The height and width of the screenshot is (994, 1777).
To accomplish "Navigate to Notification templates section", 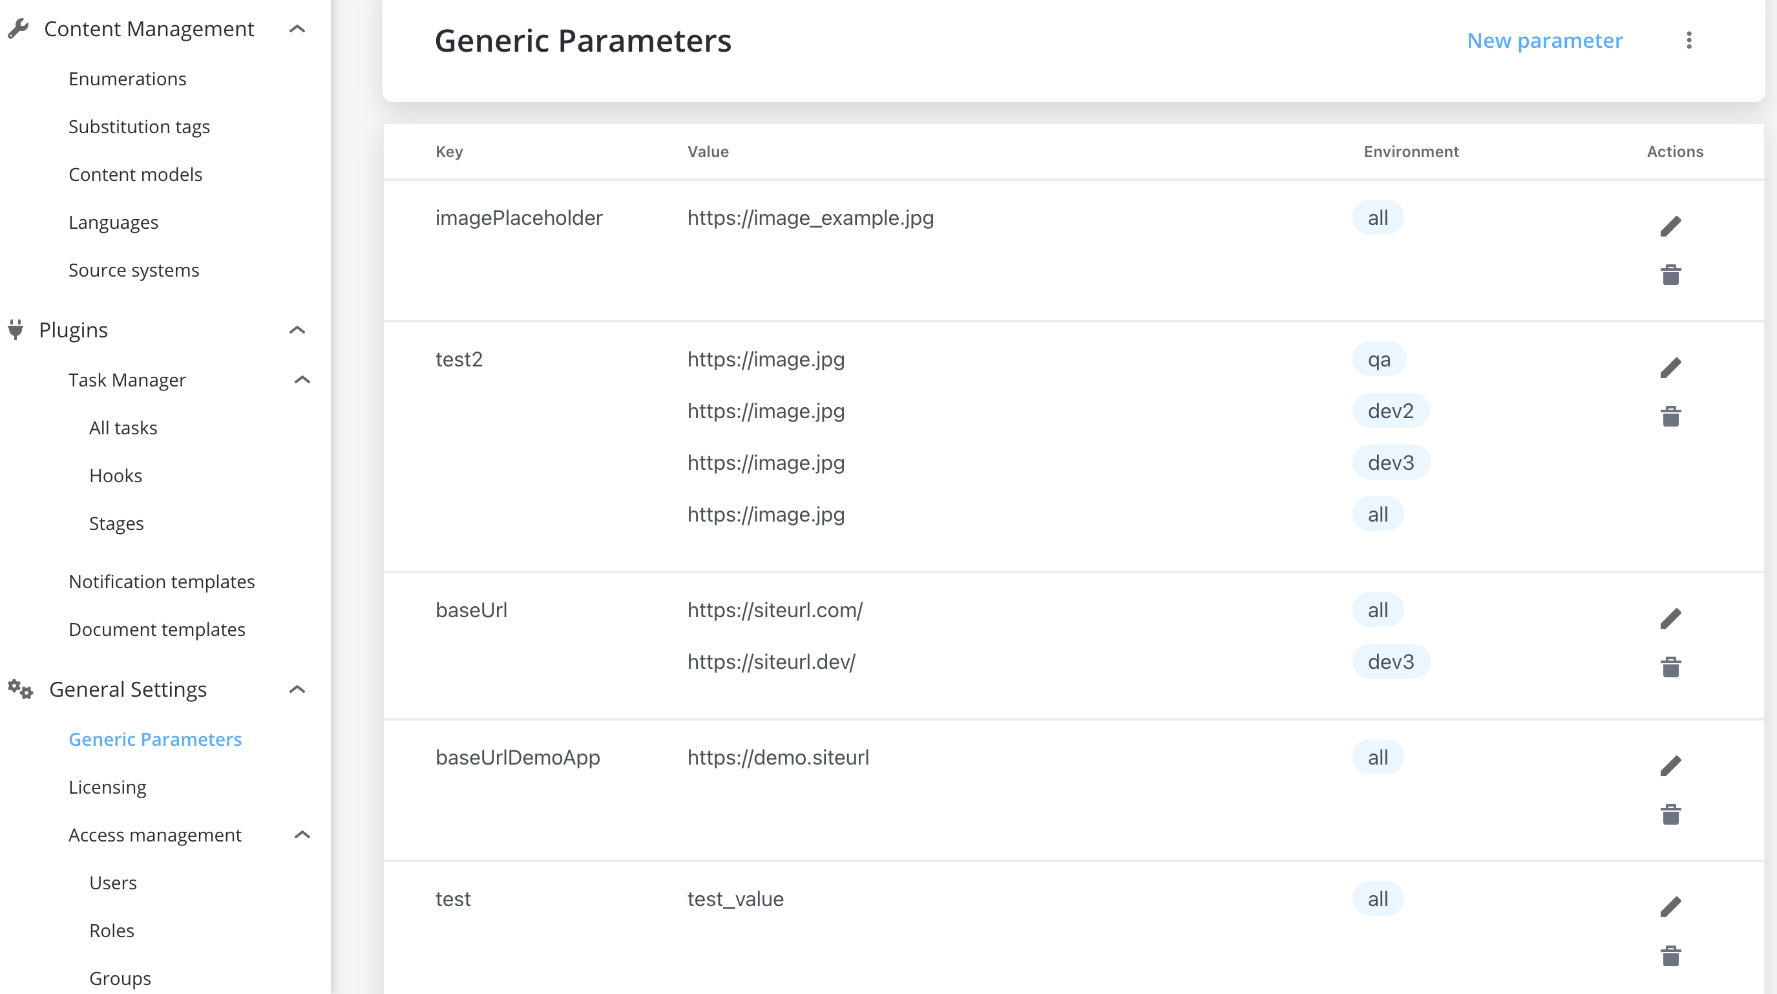I will click(162, 581).
